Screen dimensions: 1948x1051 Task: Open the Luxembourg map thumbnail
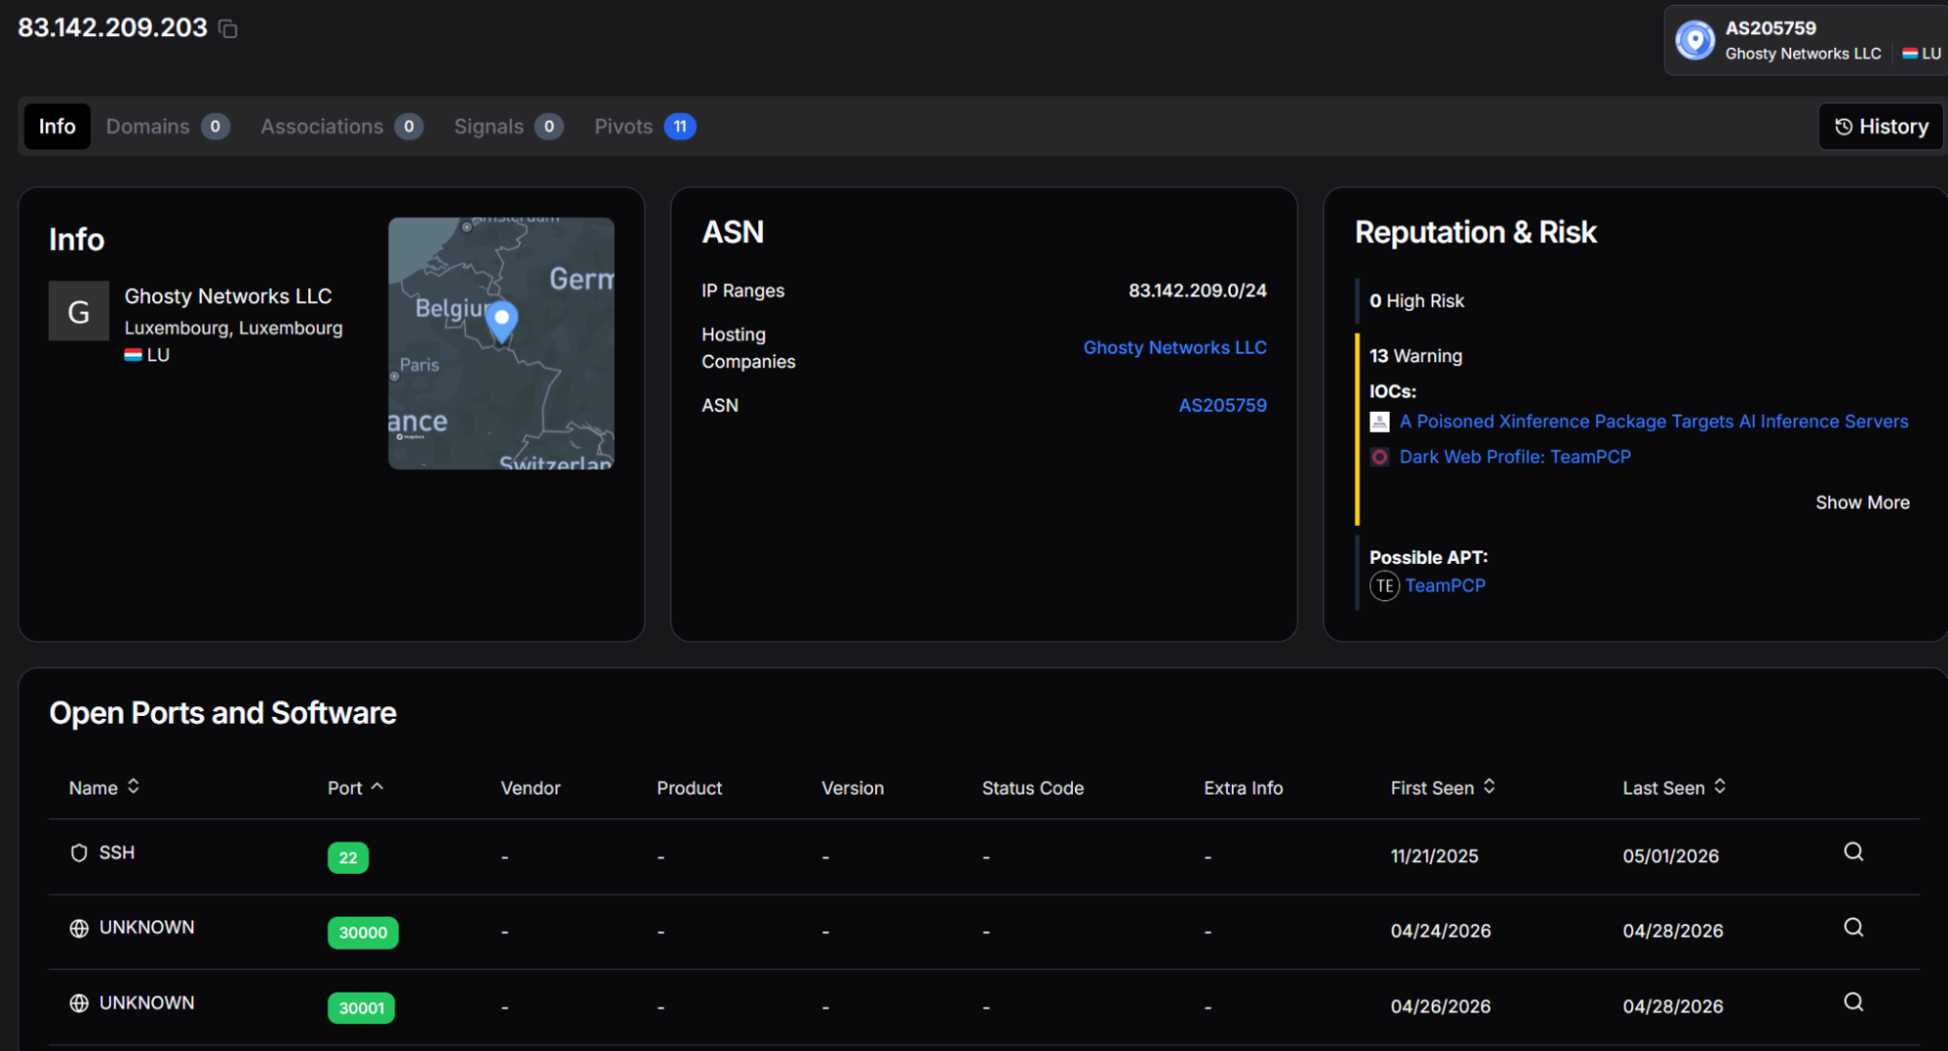tap(501, 343)
